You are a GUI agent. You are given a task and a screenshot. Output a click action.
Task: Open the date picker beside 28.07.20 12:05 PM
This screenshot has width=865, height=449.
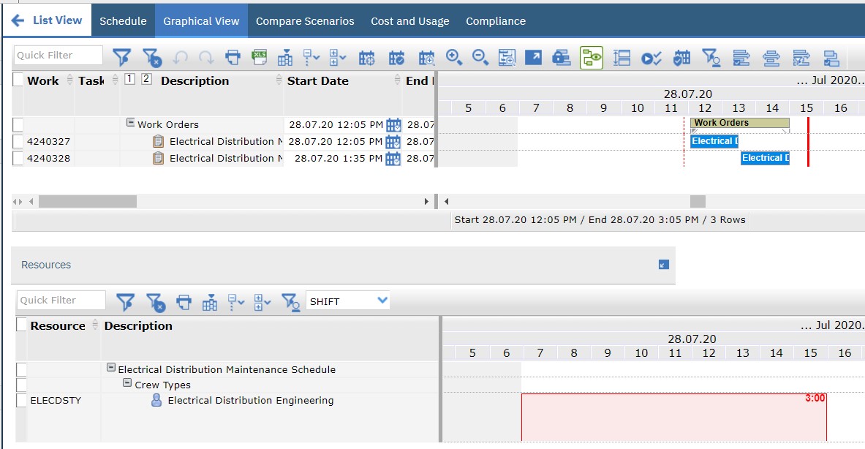coord(393,124)
